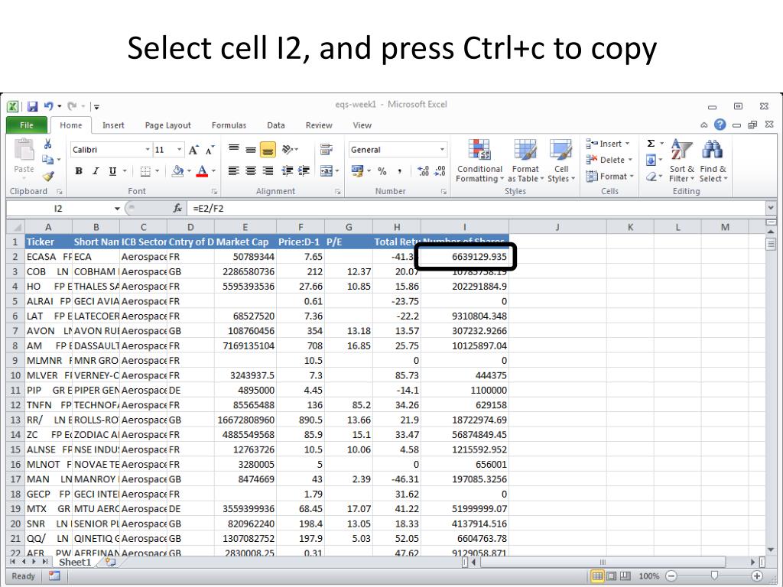The width and height of the screenshot is (783, 587).
Task: Click the Format Painter brush icon
Action: pos(48,177)
